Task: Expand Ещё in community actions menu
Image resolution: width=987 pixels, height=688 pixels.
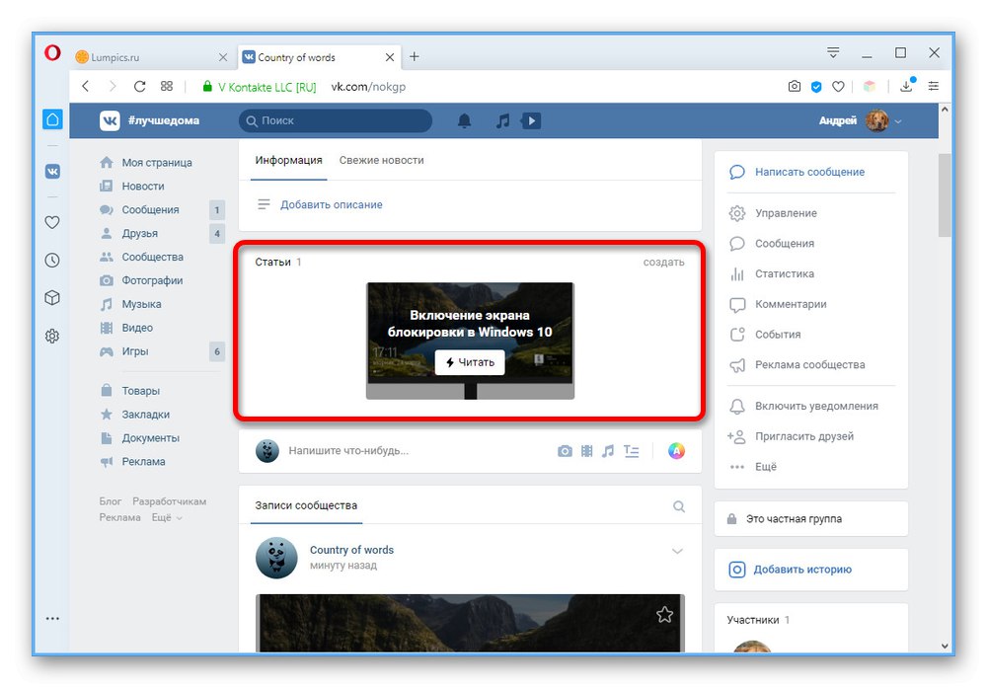Action: [766, 467]
